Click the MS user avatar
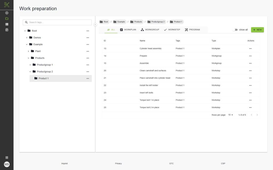Viewport: 273px width, 170px height. click(7, 164)
